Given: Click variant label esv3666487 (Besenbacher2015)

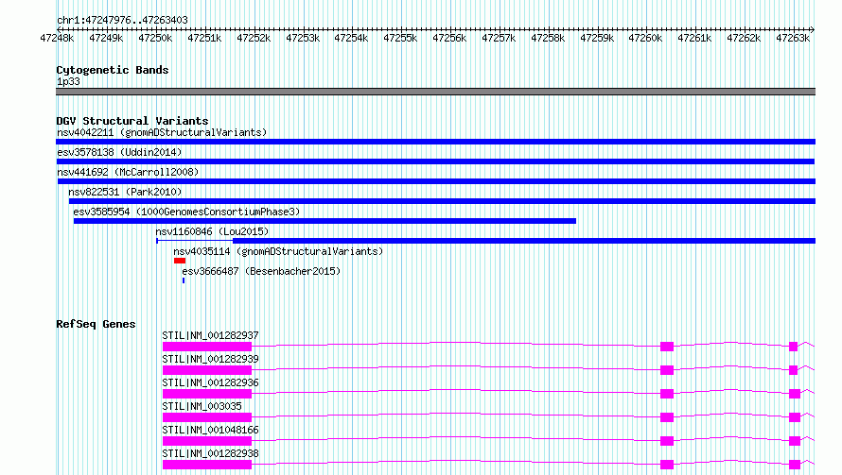Looking at the screenshot, I should coord(261,271).
